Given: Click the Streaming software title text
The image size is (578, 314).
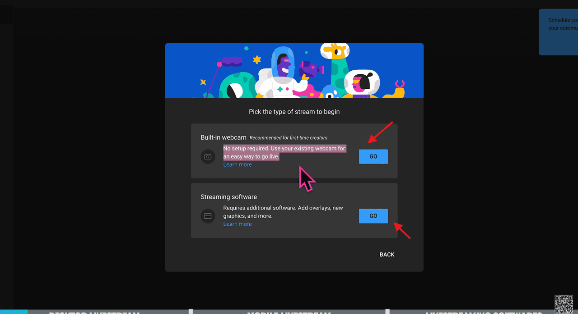Looking at the screenshot, I should 228,197.
